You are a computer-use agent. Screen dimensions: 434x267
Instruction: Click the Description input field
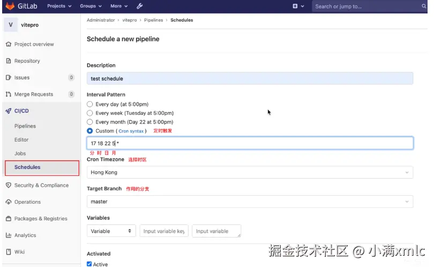[x=250, y=78]
